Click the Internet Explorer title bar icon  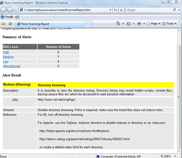coord(2,3)
